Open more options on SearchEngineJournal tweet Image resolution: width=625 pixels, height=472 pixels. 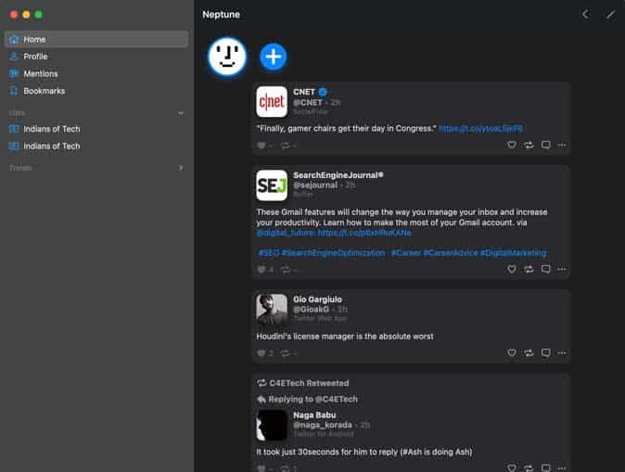562,270
